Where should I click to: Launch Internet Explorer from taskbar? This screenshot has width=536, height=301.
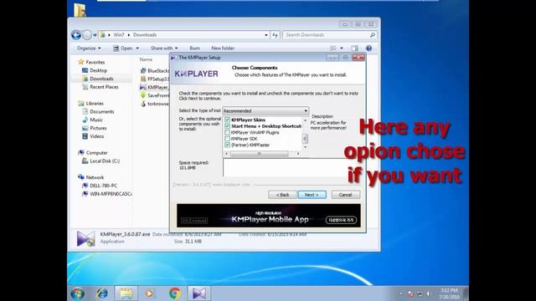[x=102, y=293]
